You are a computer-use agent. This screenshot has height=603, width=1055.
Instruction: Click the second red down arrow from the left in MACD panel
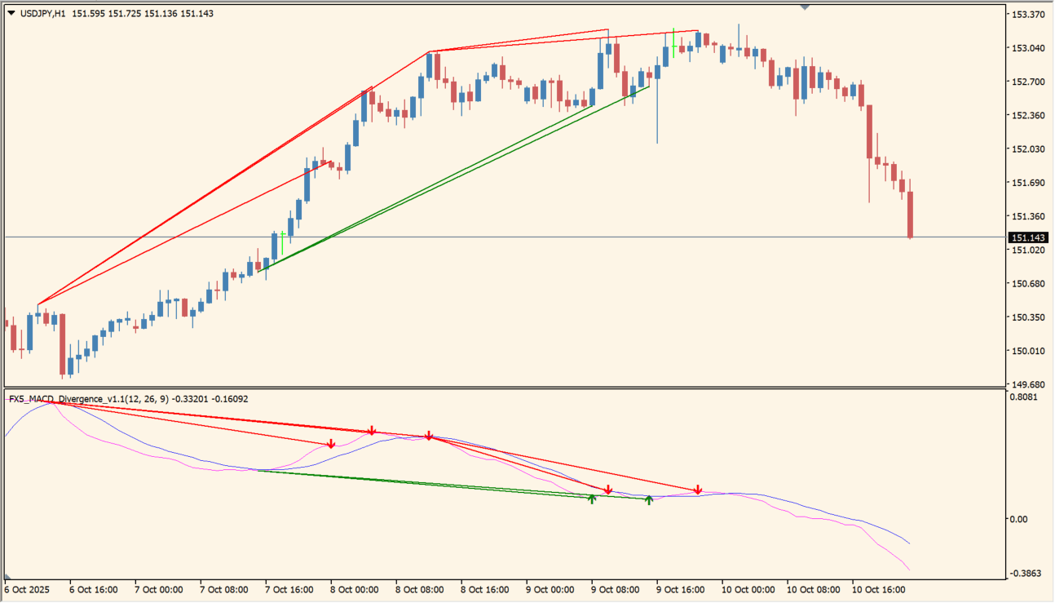[372, 430]
